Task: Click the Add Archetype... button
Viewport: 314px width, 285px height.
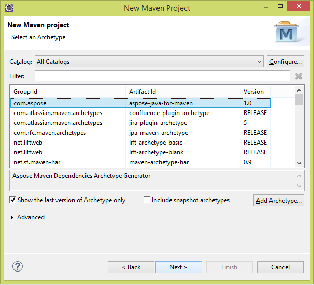Action: click(x=279, y=201)
